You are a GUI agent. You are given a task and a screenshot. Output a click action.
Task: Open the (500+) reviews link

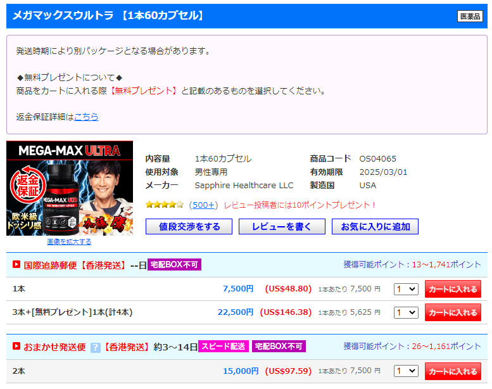203,205
